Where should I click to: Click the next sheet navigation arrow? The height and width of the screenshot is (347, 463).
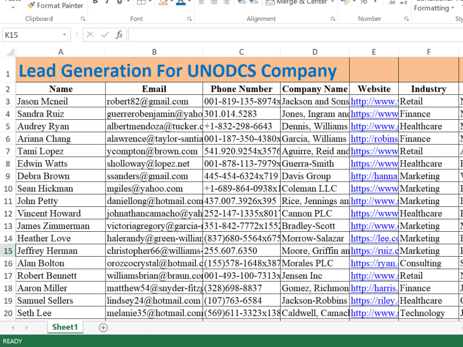click(27, 327)
